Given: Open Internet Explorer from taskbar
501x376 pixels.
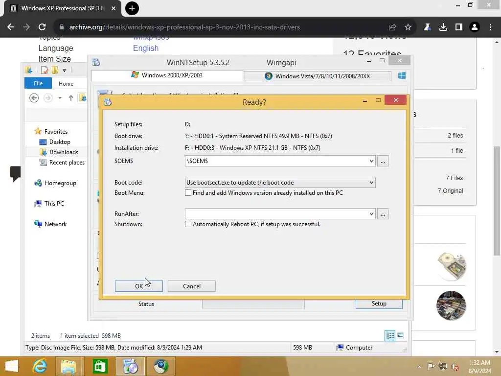Looking at the screenshot, I should [40, 366].
